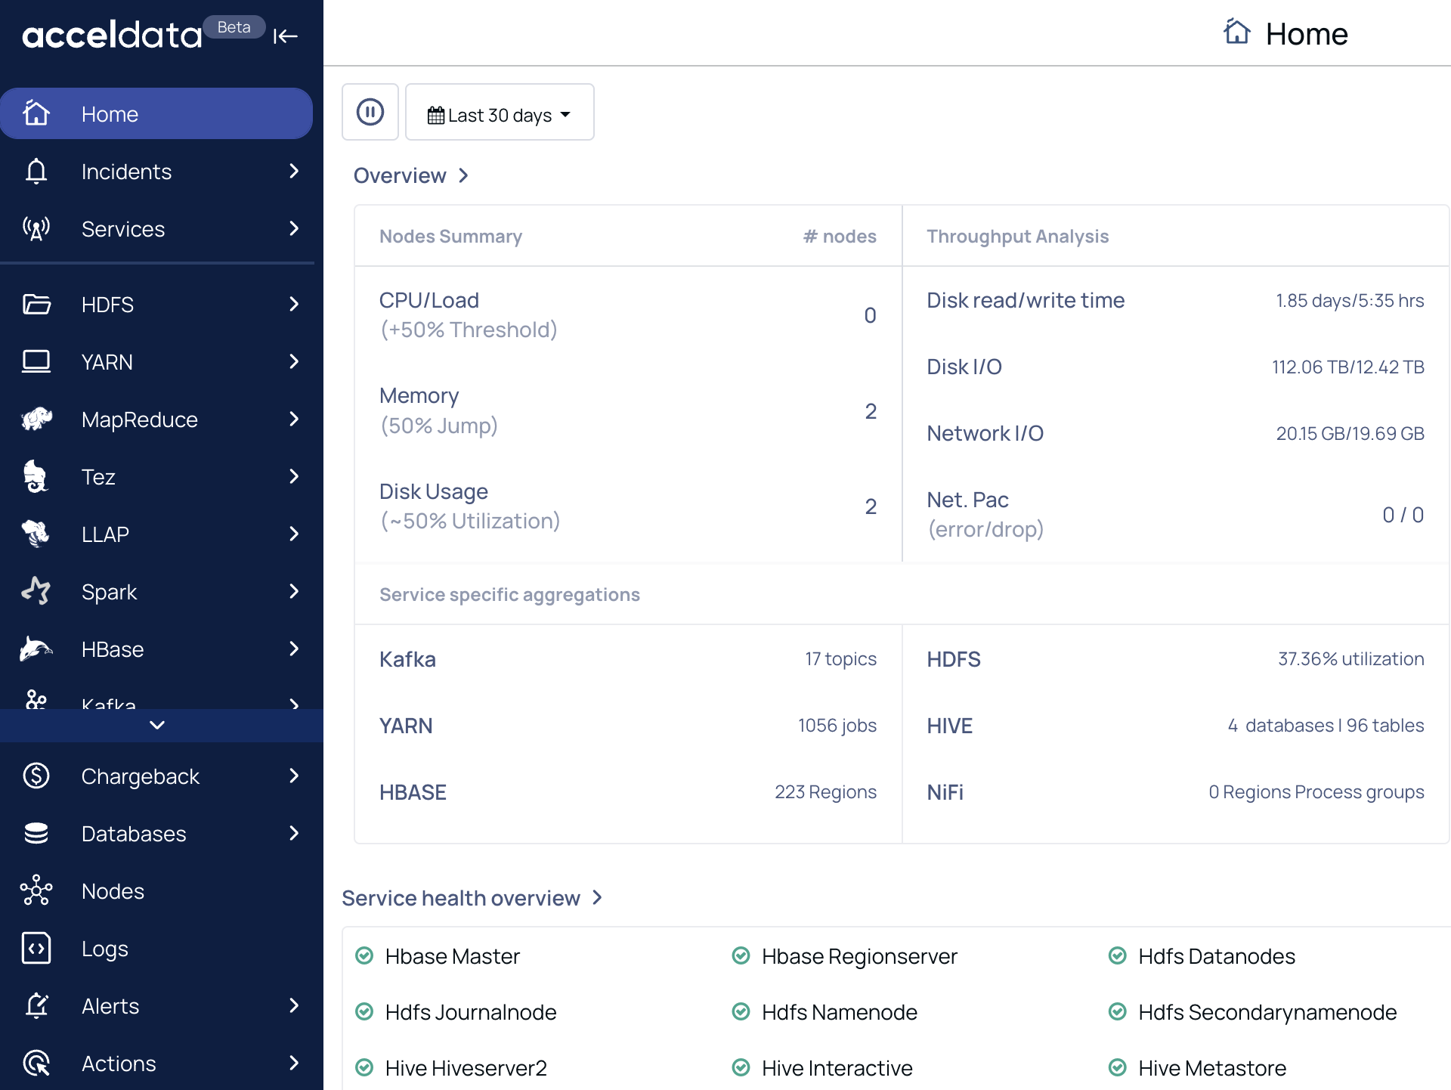Open the Last 30 days date range dropdown
Screen dimensions: 1451x1090
(x=500, y=112)
